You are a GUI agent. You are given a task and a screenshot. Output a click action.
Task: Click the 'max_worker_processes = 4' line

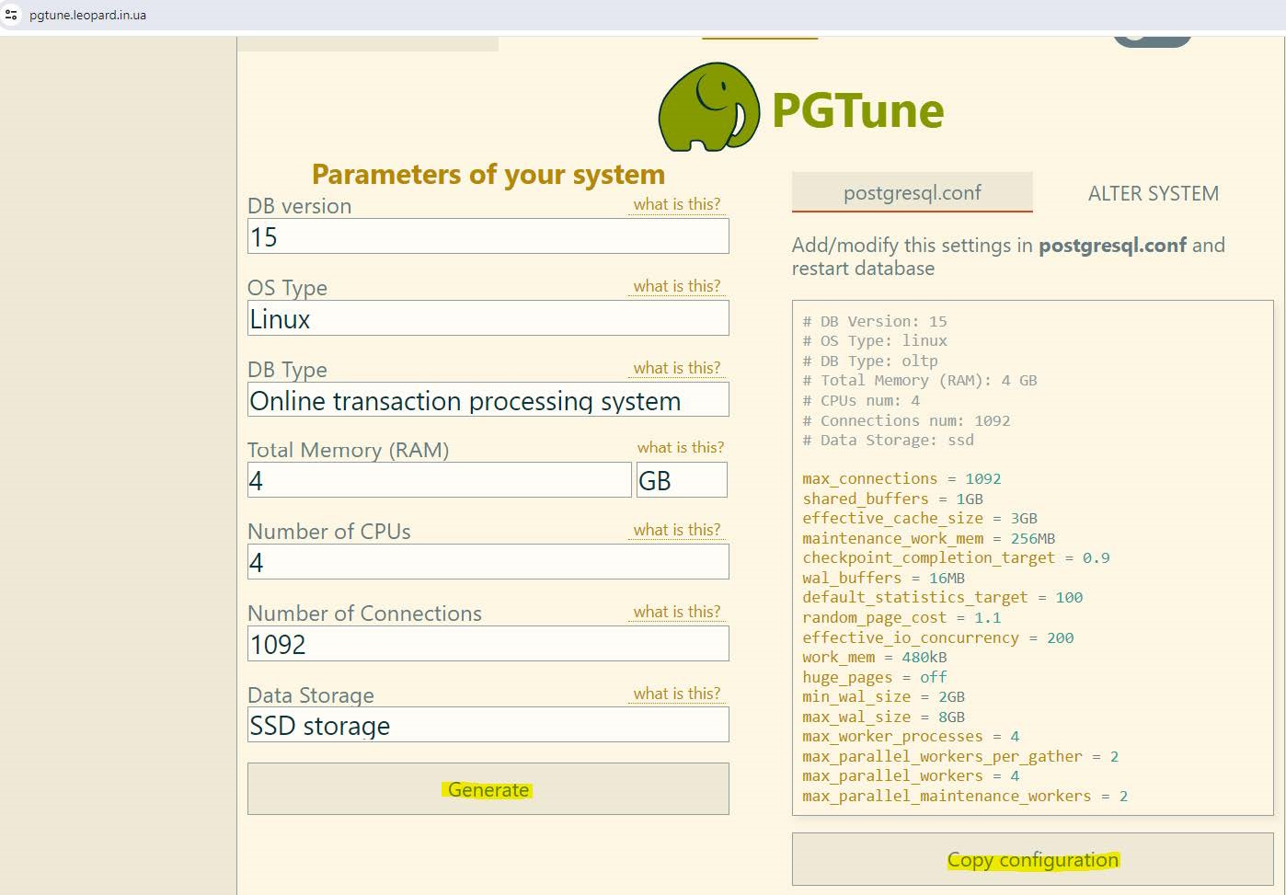tap(911, 736)
